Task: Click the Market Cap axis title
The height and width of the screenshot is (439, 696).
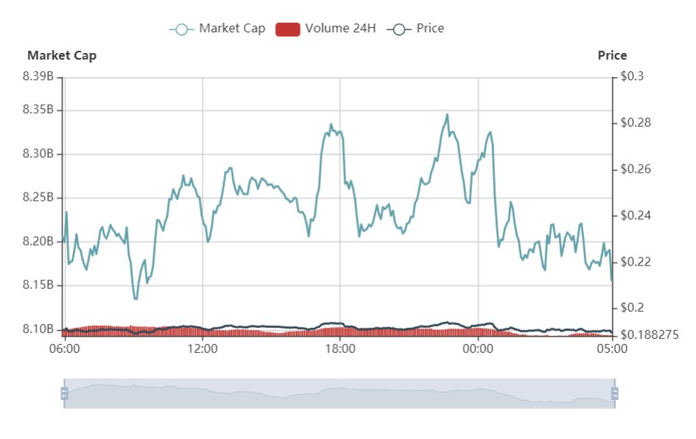Action: coord(62,55)
